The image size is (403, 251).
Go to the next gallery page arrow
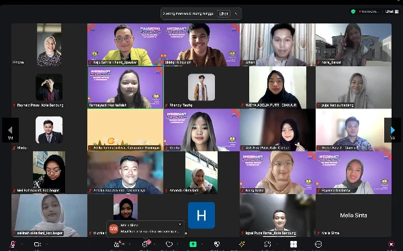(x=392, y=131)
